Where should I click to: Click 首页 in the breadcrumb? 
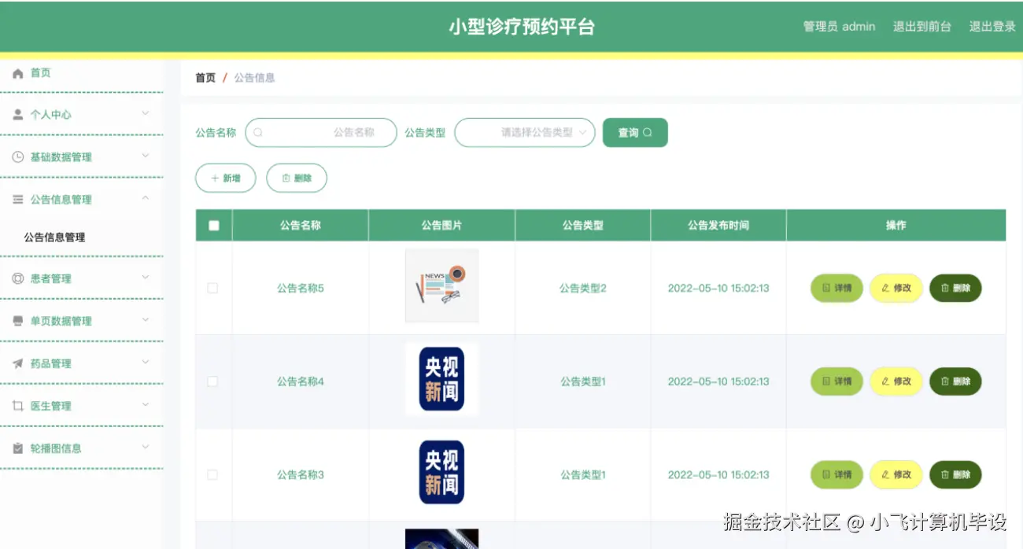[205, 78]
